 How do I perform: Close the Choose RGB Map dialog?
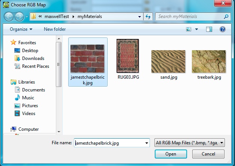[223, 3]
